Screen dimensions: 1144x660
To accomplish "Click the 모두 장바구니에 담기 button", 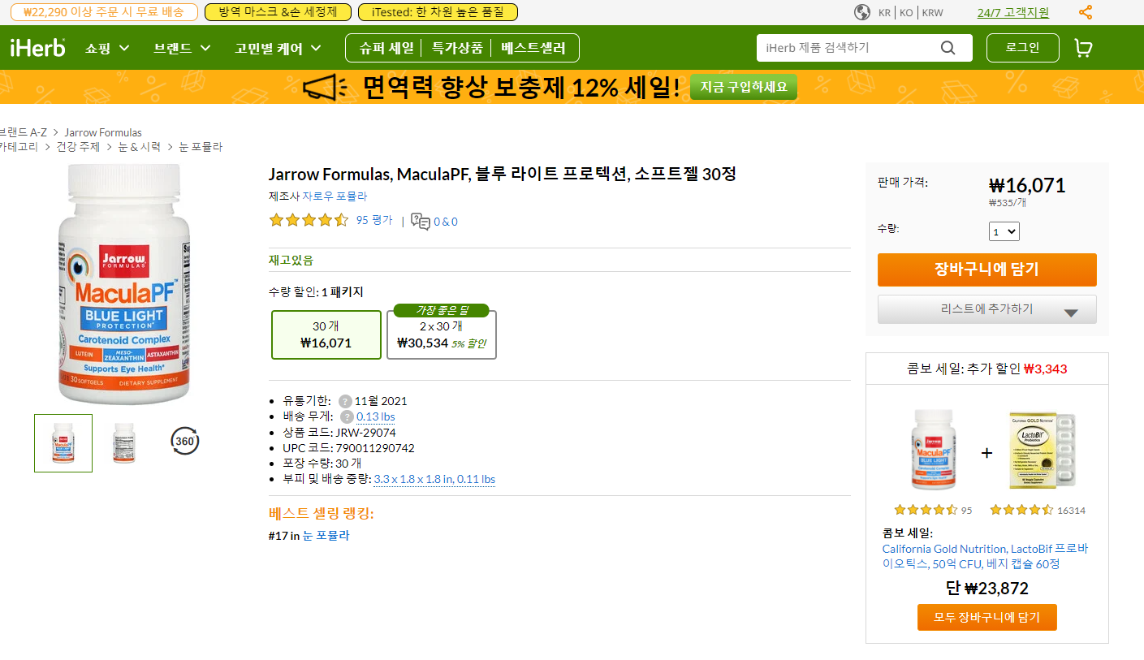I will point(986,617).
